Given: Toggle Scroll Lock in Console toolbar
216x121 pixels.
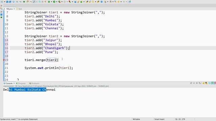Looking at the screenshot, I should 206,83.
